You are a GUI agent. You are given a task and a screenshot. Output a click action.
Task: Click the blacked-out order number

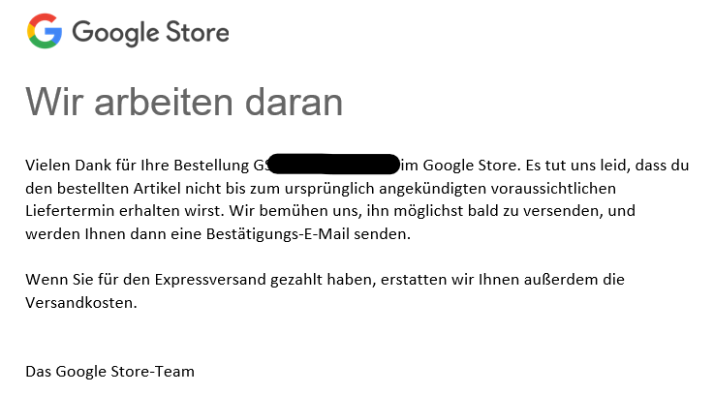point(334,165)
